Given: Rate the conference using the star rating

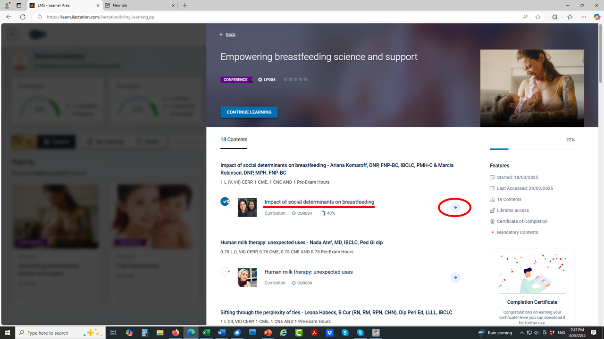Looking at the screenshot, I should coord(295,80).
